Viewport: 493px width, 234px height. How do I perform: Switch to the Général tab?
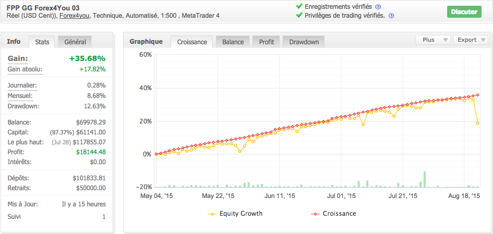tap(75, 42)
